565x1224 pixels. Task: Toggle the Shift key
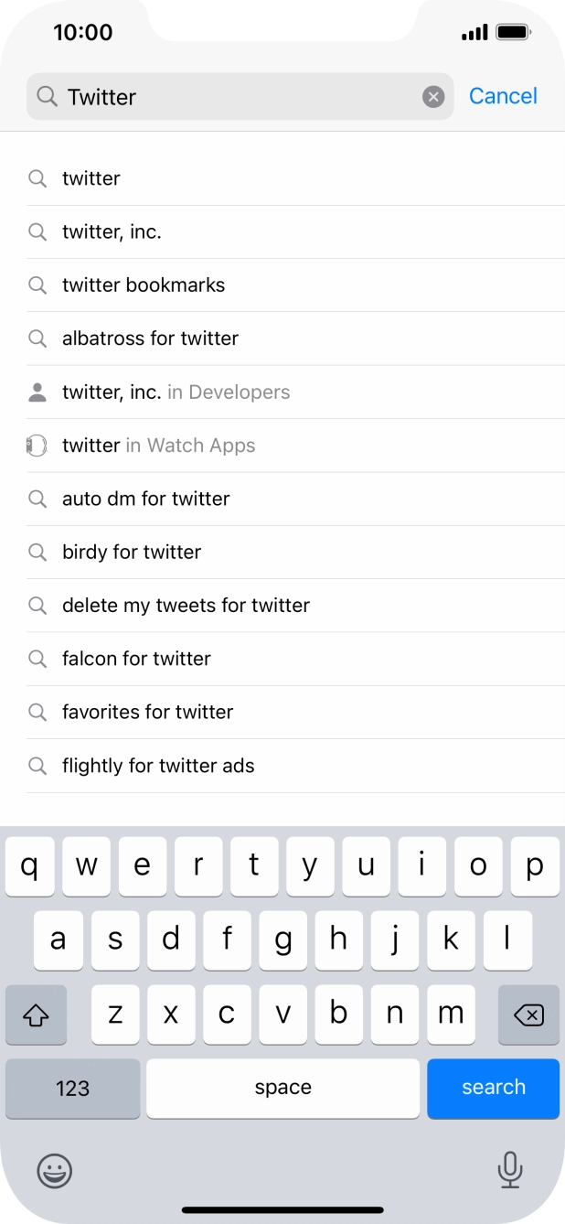pyautogui.click(x=36, y=1015)
